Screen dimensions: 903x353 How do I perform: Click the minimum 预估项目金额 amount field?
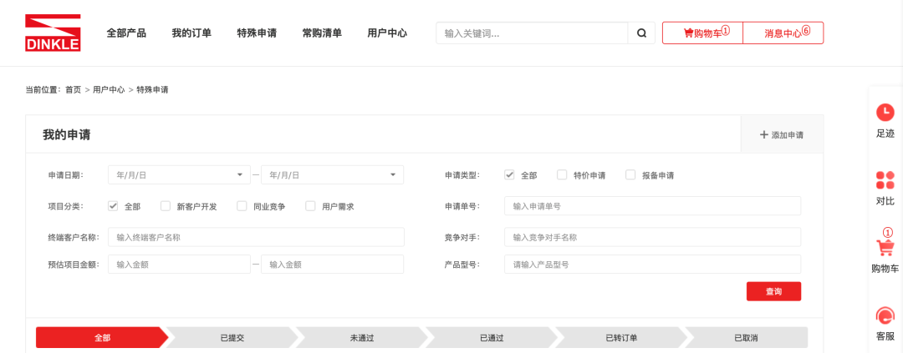pos(179,265)
